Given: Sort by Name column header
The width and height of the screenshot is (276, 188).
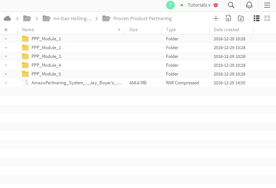Looking at the screenshot, I should click(x=28, y=30).
